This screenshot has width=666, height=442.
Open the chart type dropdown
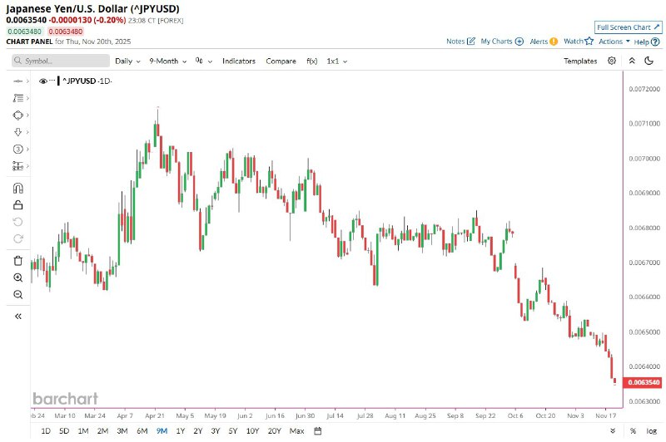[203, 61]
